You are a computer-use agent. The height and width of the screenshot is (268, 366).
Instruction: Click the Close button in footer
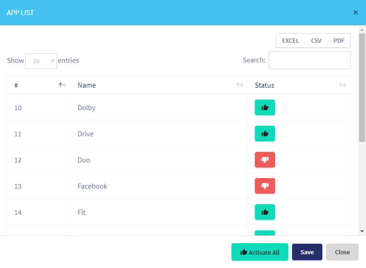342,252
